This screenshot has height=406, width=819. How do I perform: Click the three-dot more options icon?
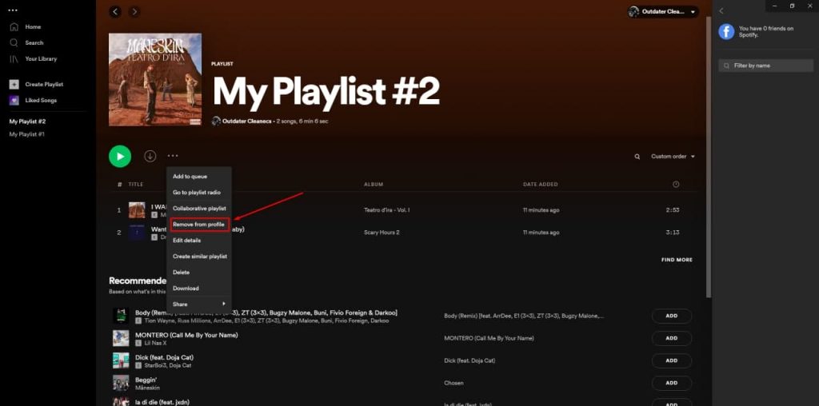173,156
